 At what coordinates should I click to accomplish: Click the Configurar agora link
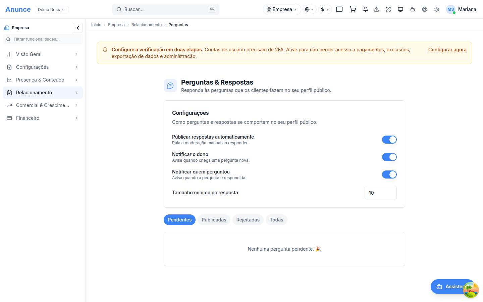coord(447,50)
